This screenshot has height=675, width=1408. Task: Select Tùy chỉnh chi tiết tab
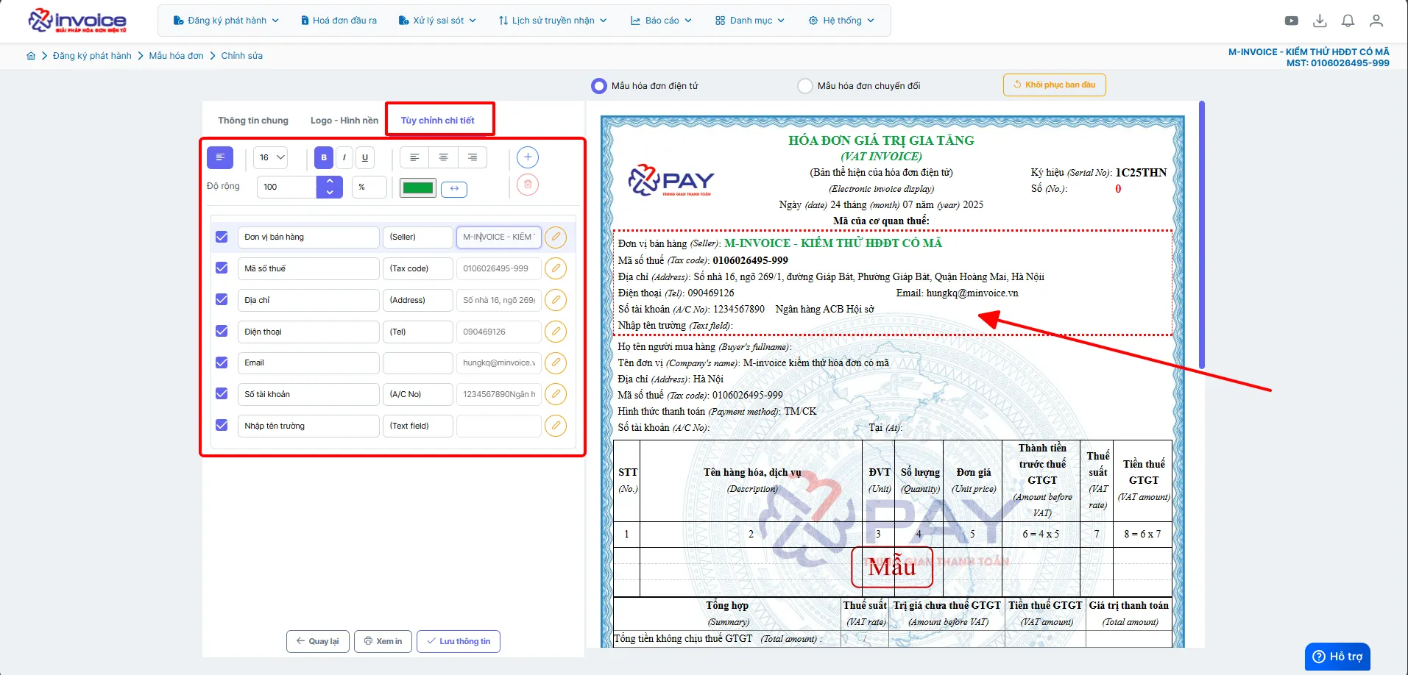coord(438,121)
